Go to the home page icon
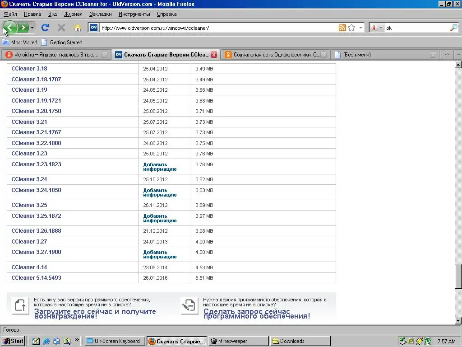The height and width of the screenshot is (347, 462). [78, 28]
